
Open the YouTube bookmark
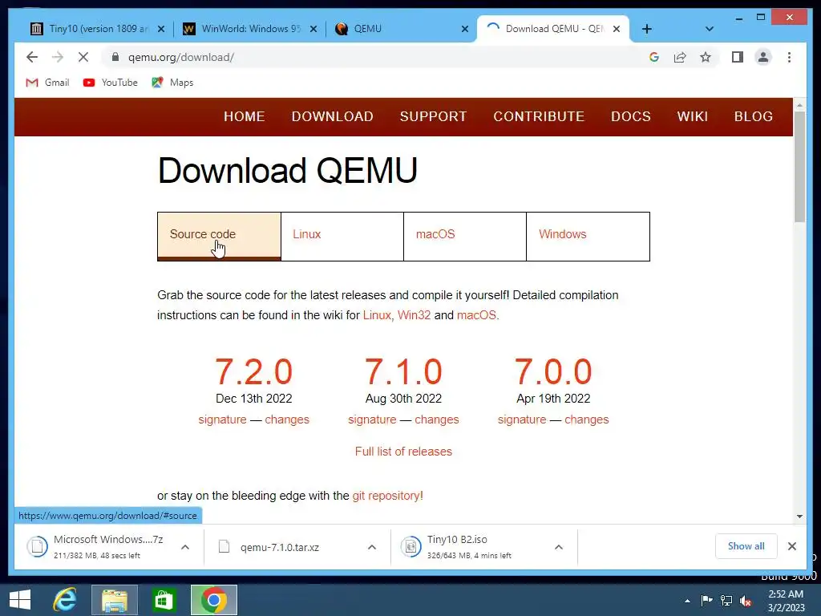pyautogui.click(x=111, y=83)
